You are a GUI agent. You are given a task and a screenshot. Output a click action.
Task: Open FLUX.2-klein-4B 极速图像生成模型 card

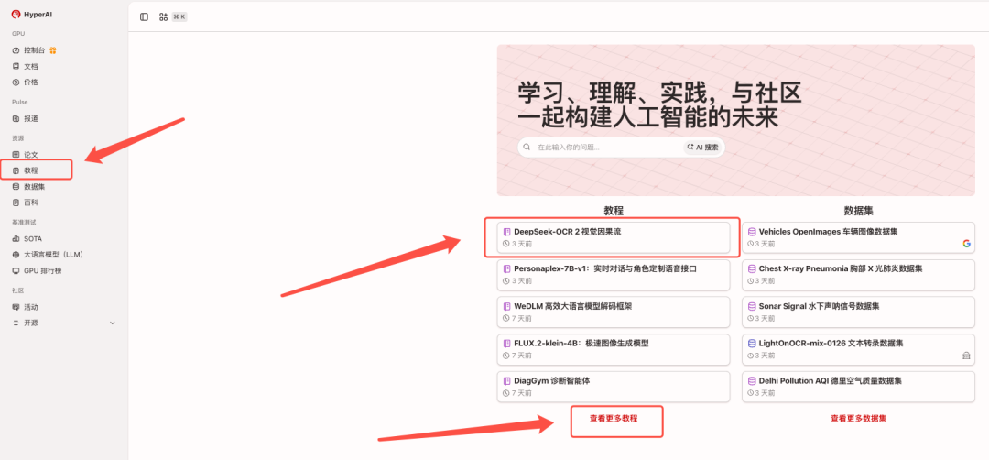614,349
